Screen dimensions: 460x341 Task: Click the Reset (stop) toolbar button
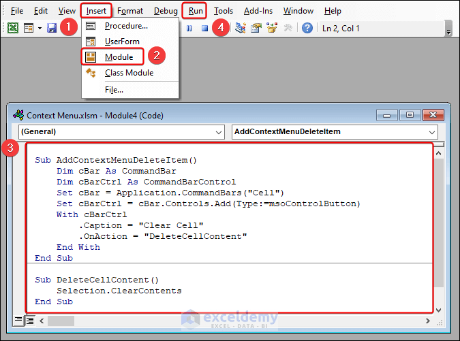tap(204, 28)
